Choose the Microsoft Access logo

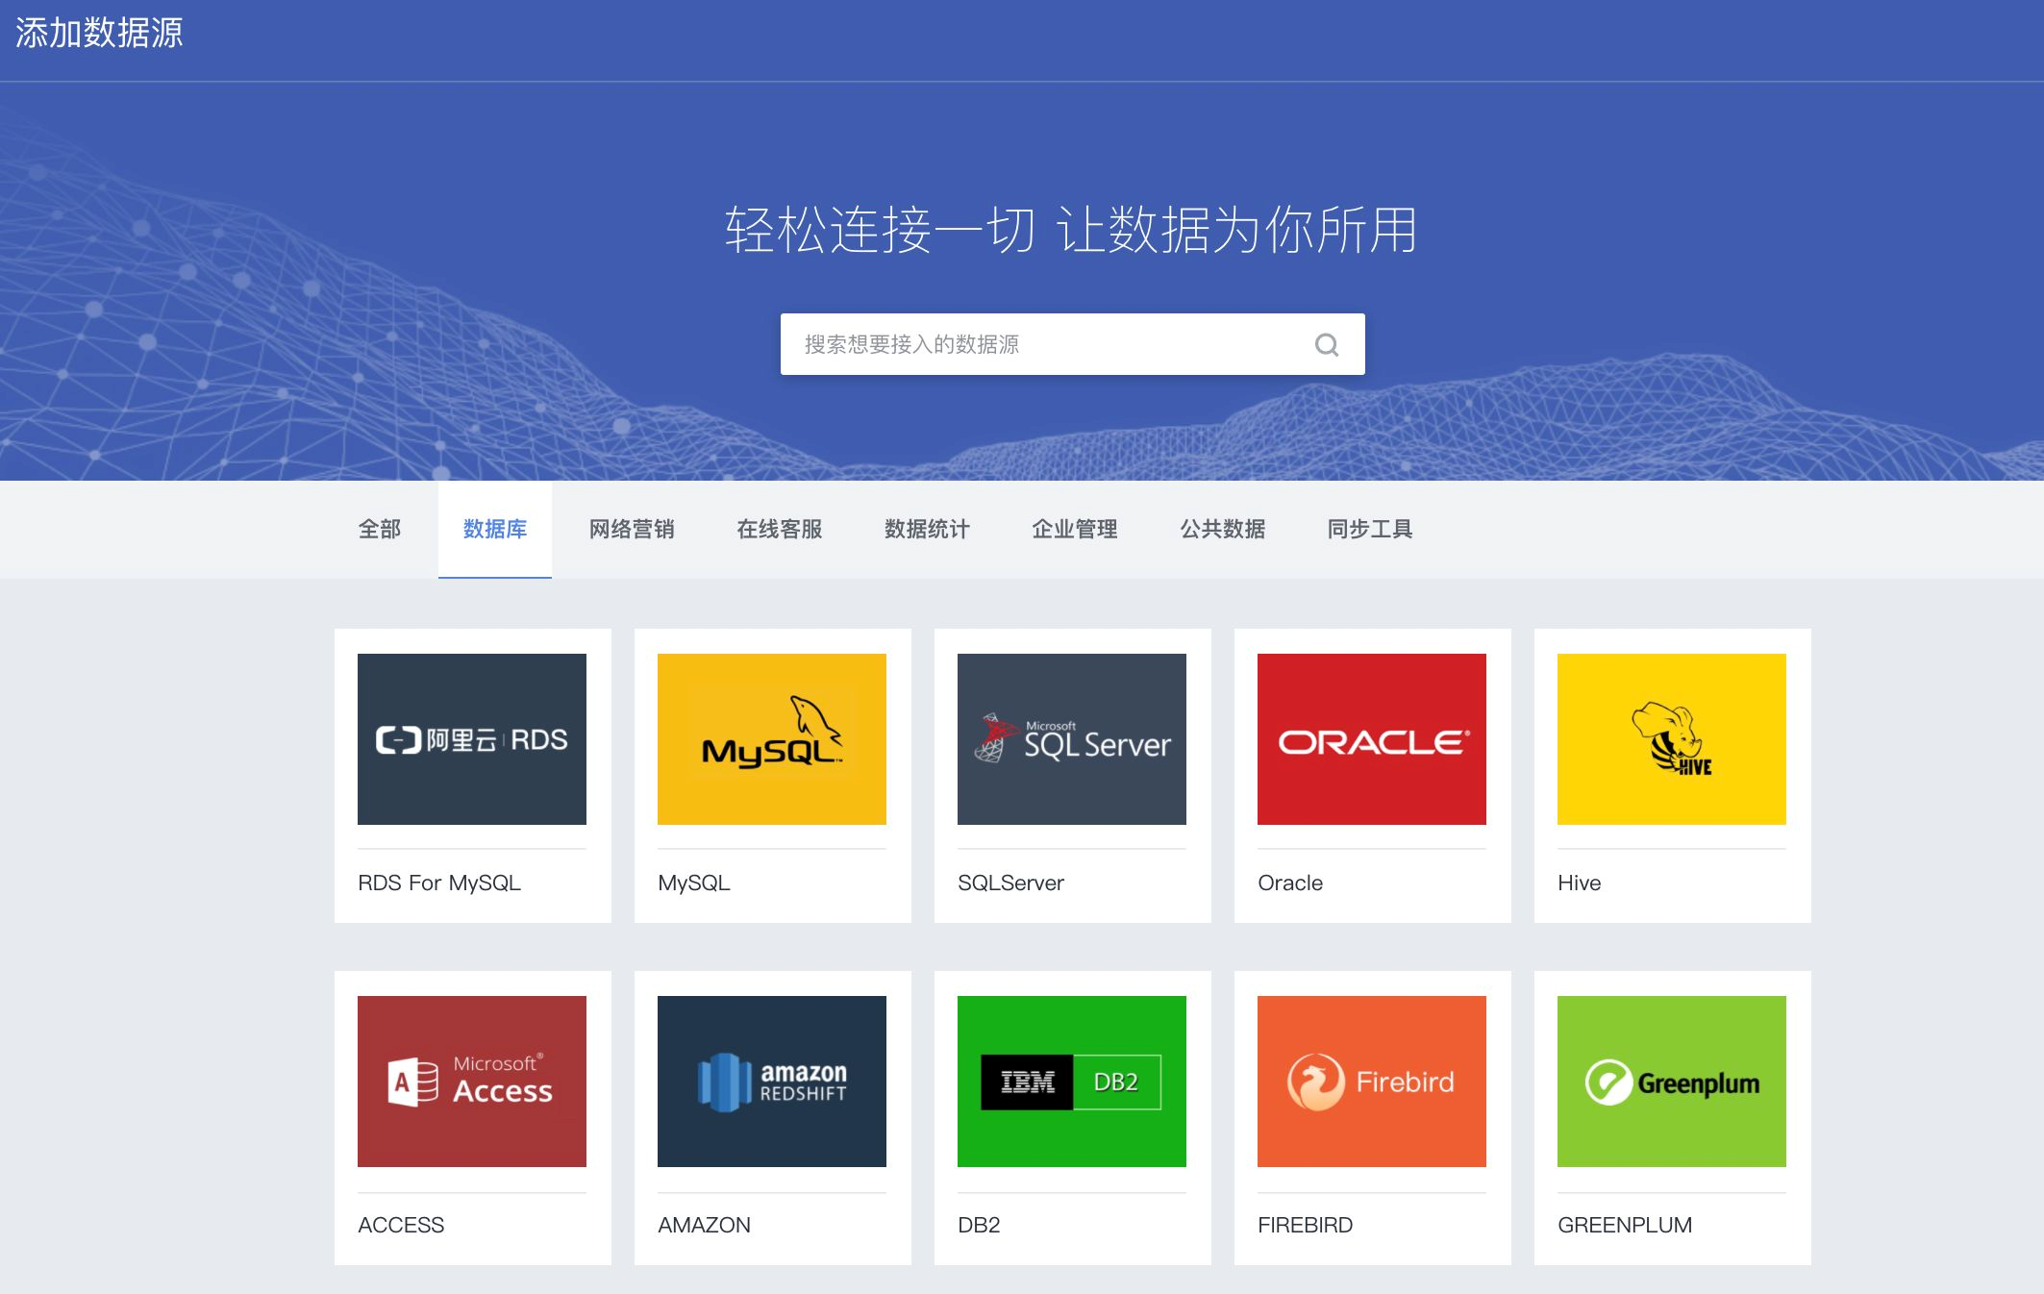pyautogui.click(x=472, y=1082)
